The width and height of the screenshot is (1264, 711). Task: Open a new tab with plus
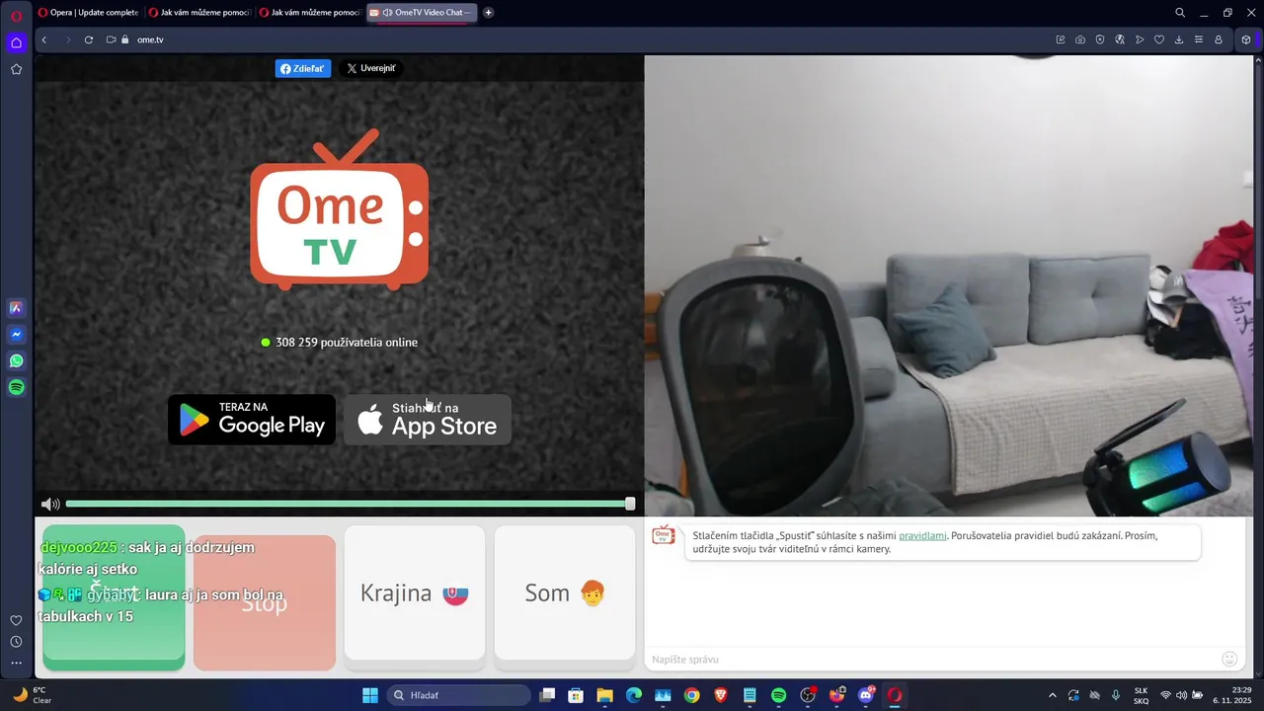[488, 13]
